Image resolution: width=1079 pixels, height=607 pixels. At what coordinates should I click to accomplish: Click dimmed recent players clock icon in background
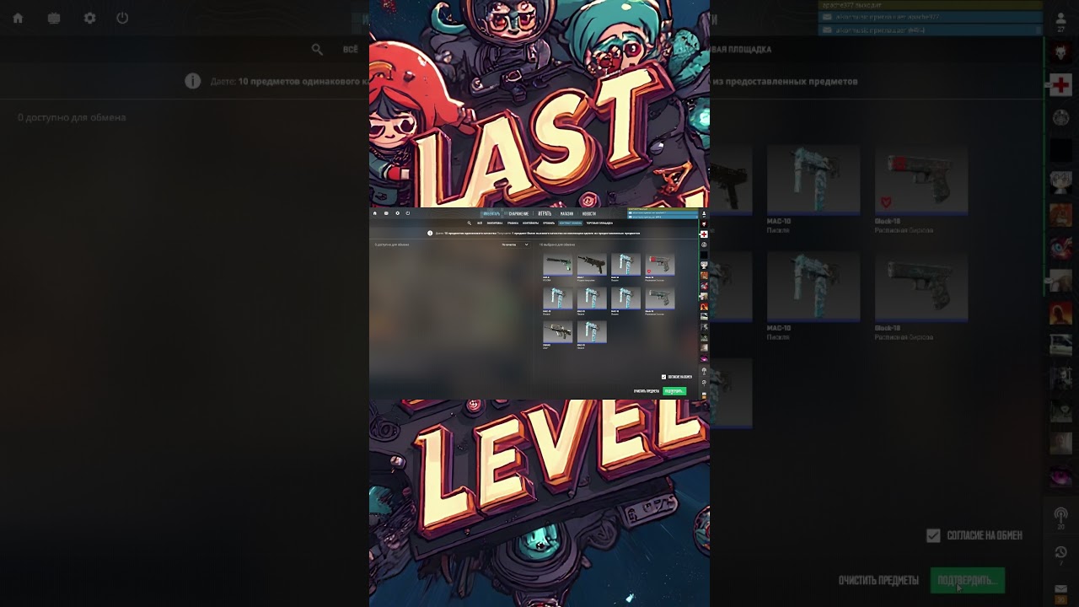click(1060, 554)
